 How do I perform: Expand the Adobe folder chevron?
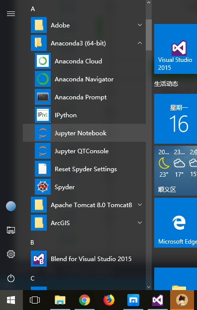(140, 25)
